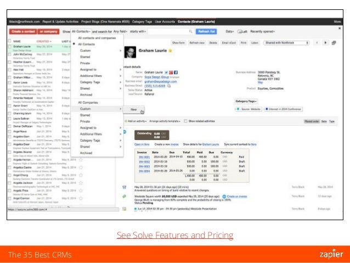Image resolution: width=350 pixels, height=263 pixels.
Task: Star the Angella Jackson contact row
Action: tap(81, 183)
